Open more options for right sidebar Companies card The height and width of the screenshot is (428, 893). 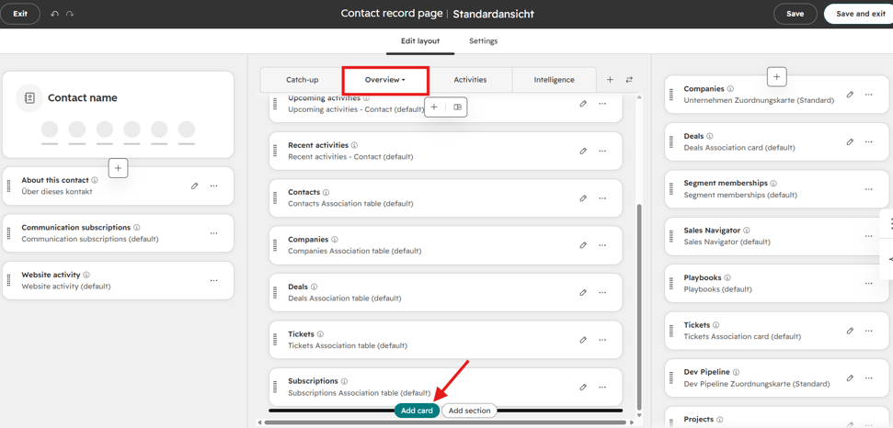tap(869, 95)
